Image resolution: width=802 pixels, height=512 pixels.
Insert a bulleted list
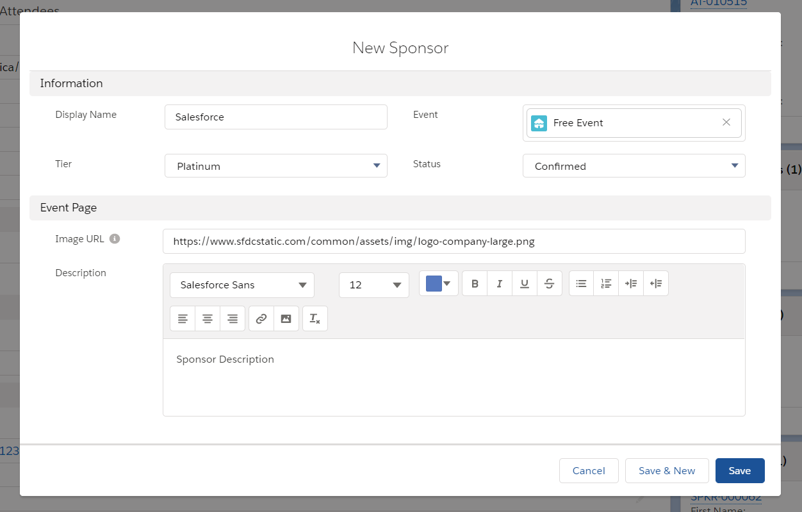[582, 284]
